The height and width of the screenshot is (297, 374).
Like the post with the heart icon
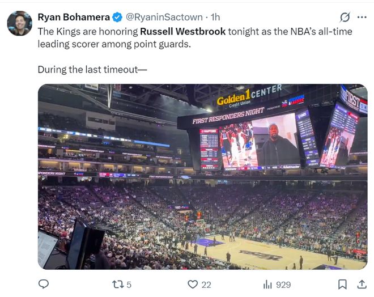point(193,284)
